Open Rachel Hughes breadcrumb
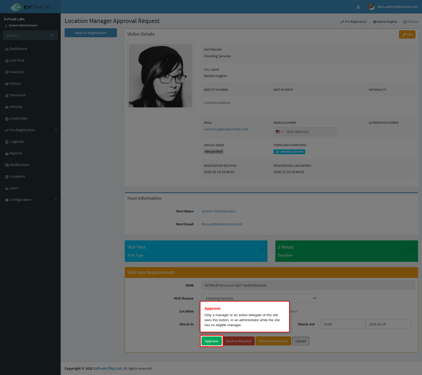Screen dimensions: 422x375 385,22
